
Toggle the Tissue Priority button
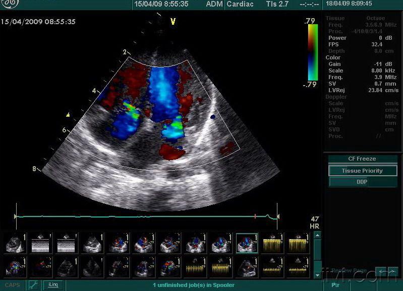click(362, 171)
